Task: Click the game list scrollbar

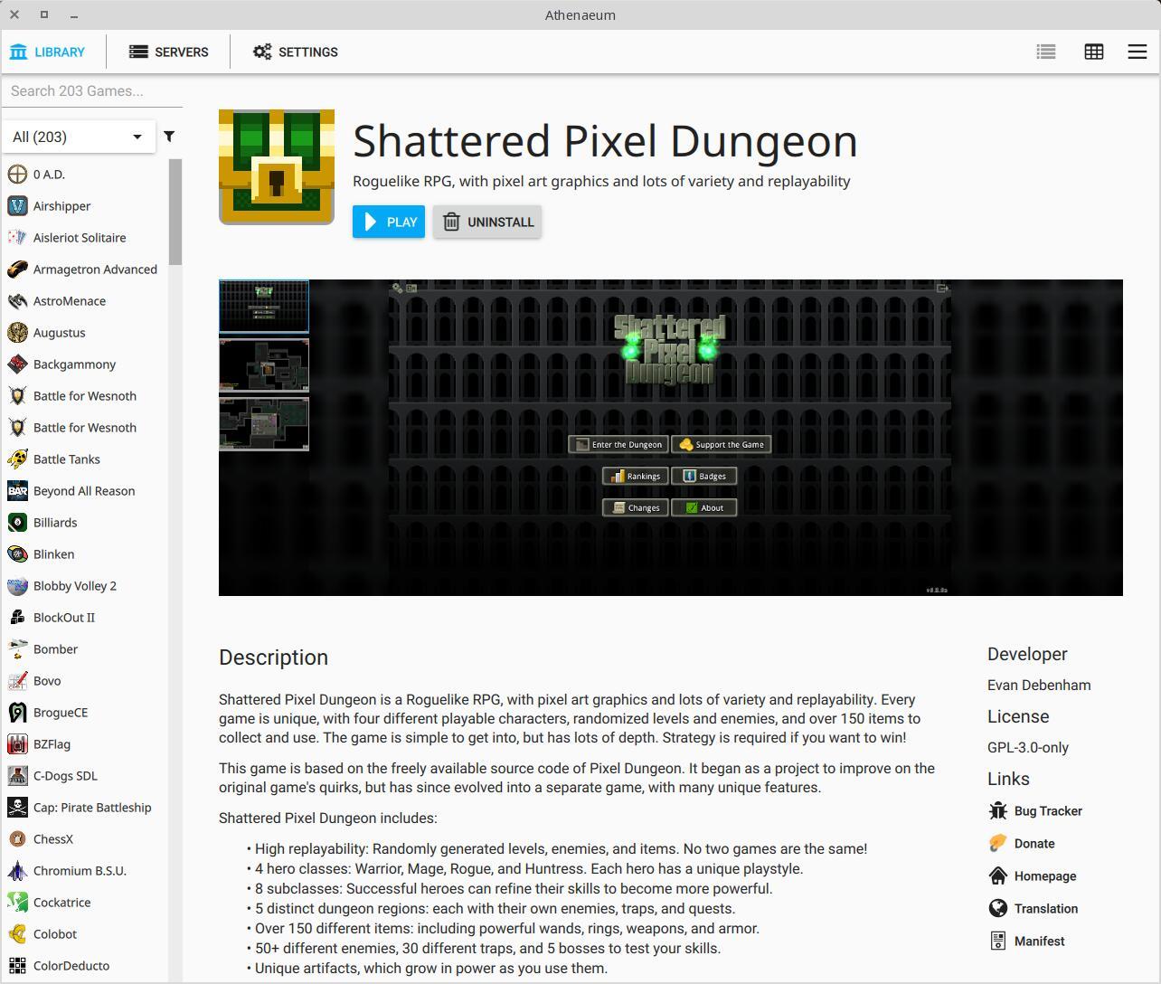Action: pyautogui.click(x=175, y=212)
